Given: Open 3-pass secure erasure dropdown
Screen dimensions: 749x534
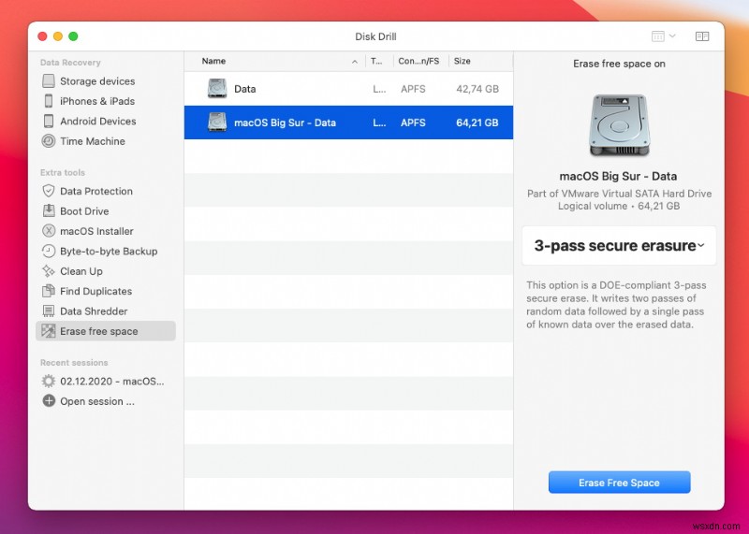Looking at the screenshot, I should [619, 246].
